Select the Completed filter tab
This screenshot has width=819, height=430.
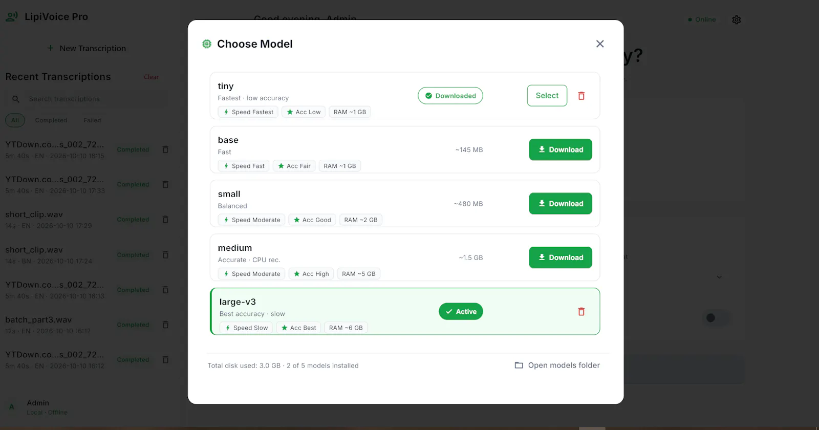click(x=51, y=120)
